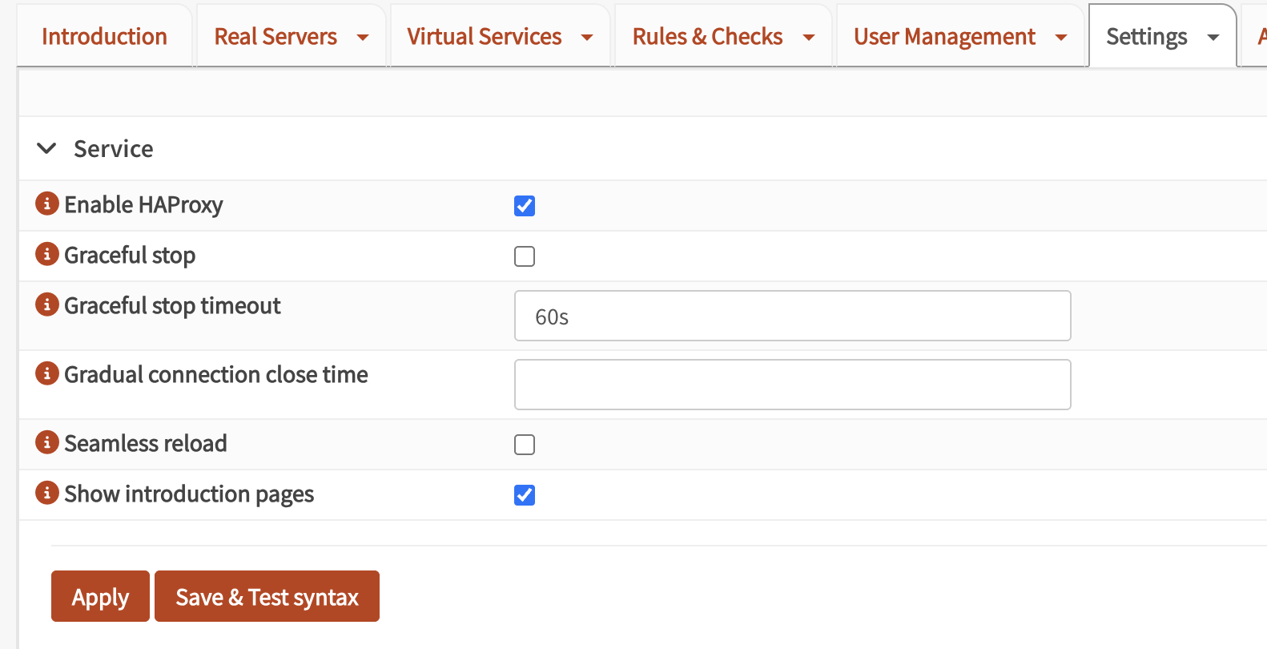The width and height of the screenshot is (1267, 649).
Task: Click info icon next to Graceful stop
Action: [47, 254]
